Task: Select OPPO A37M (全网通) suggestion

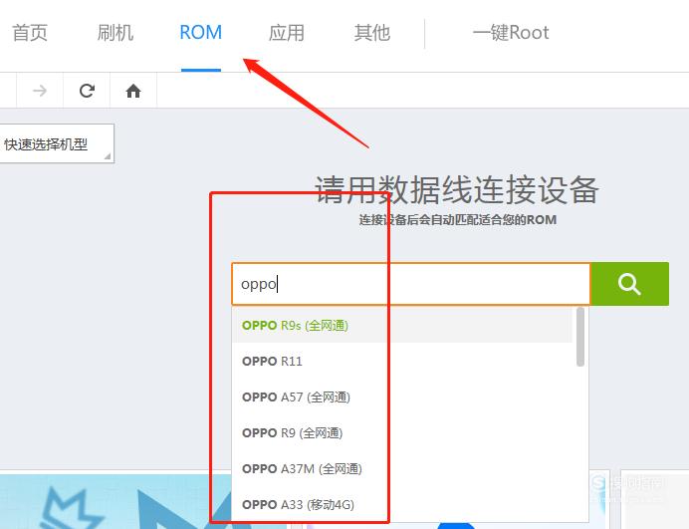Action: [402, 469]
